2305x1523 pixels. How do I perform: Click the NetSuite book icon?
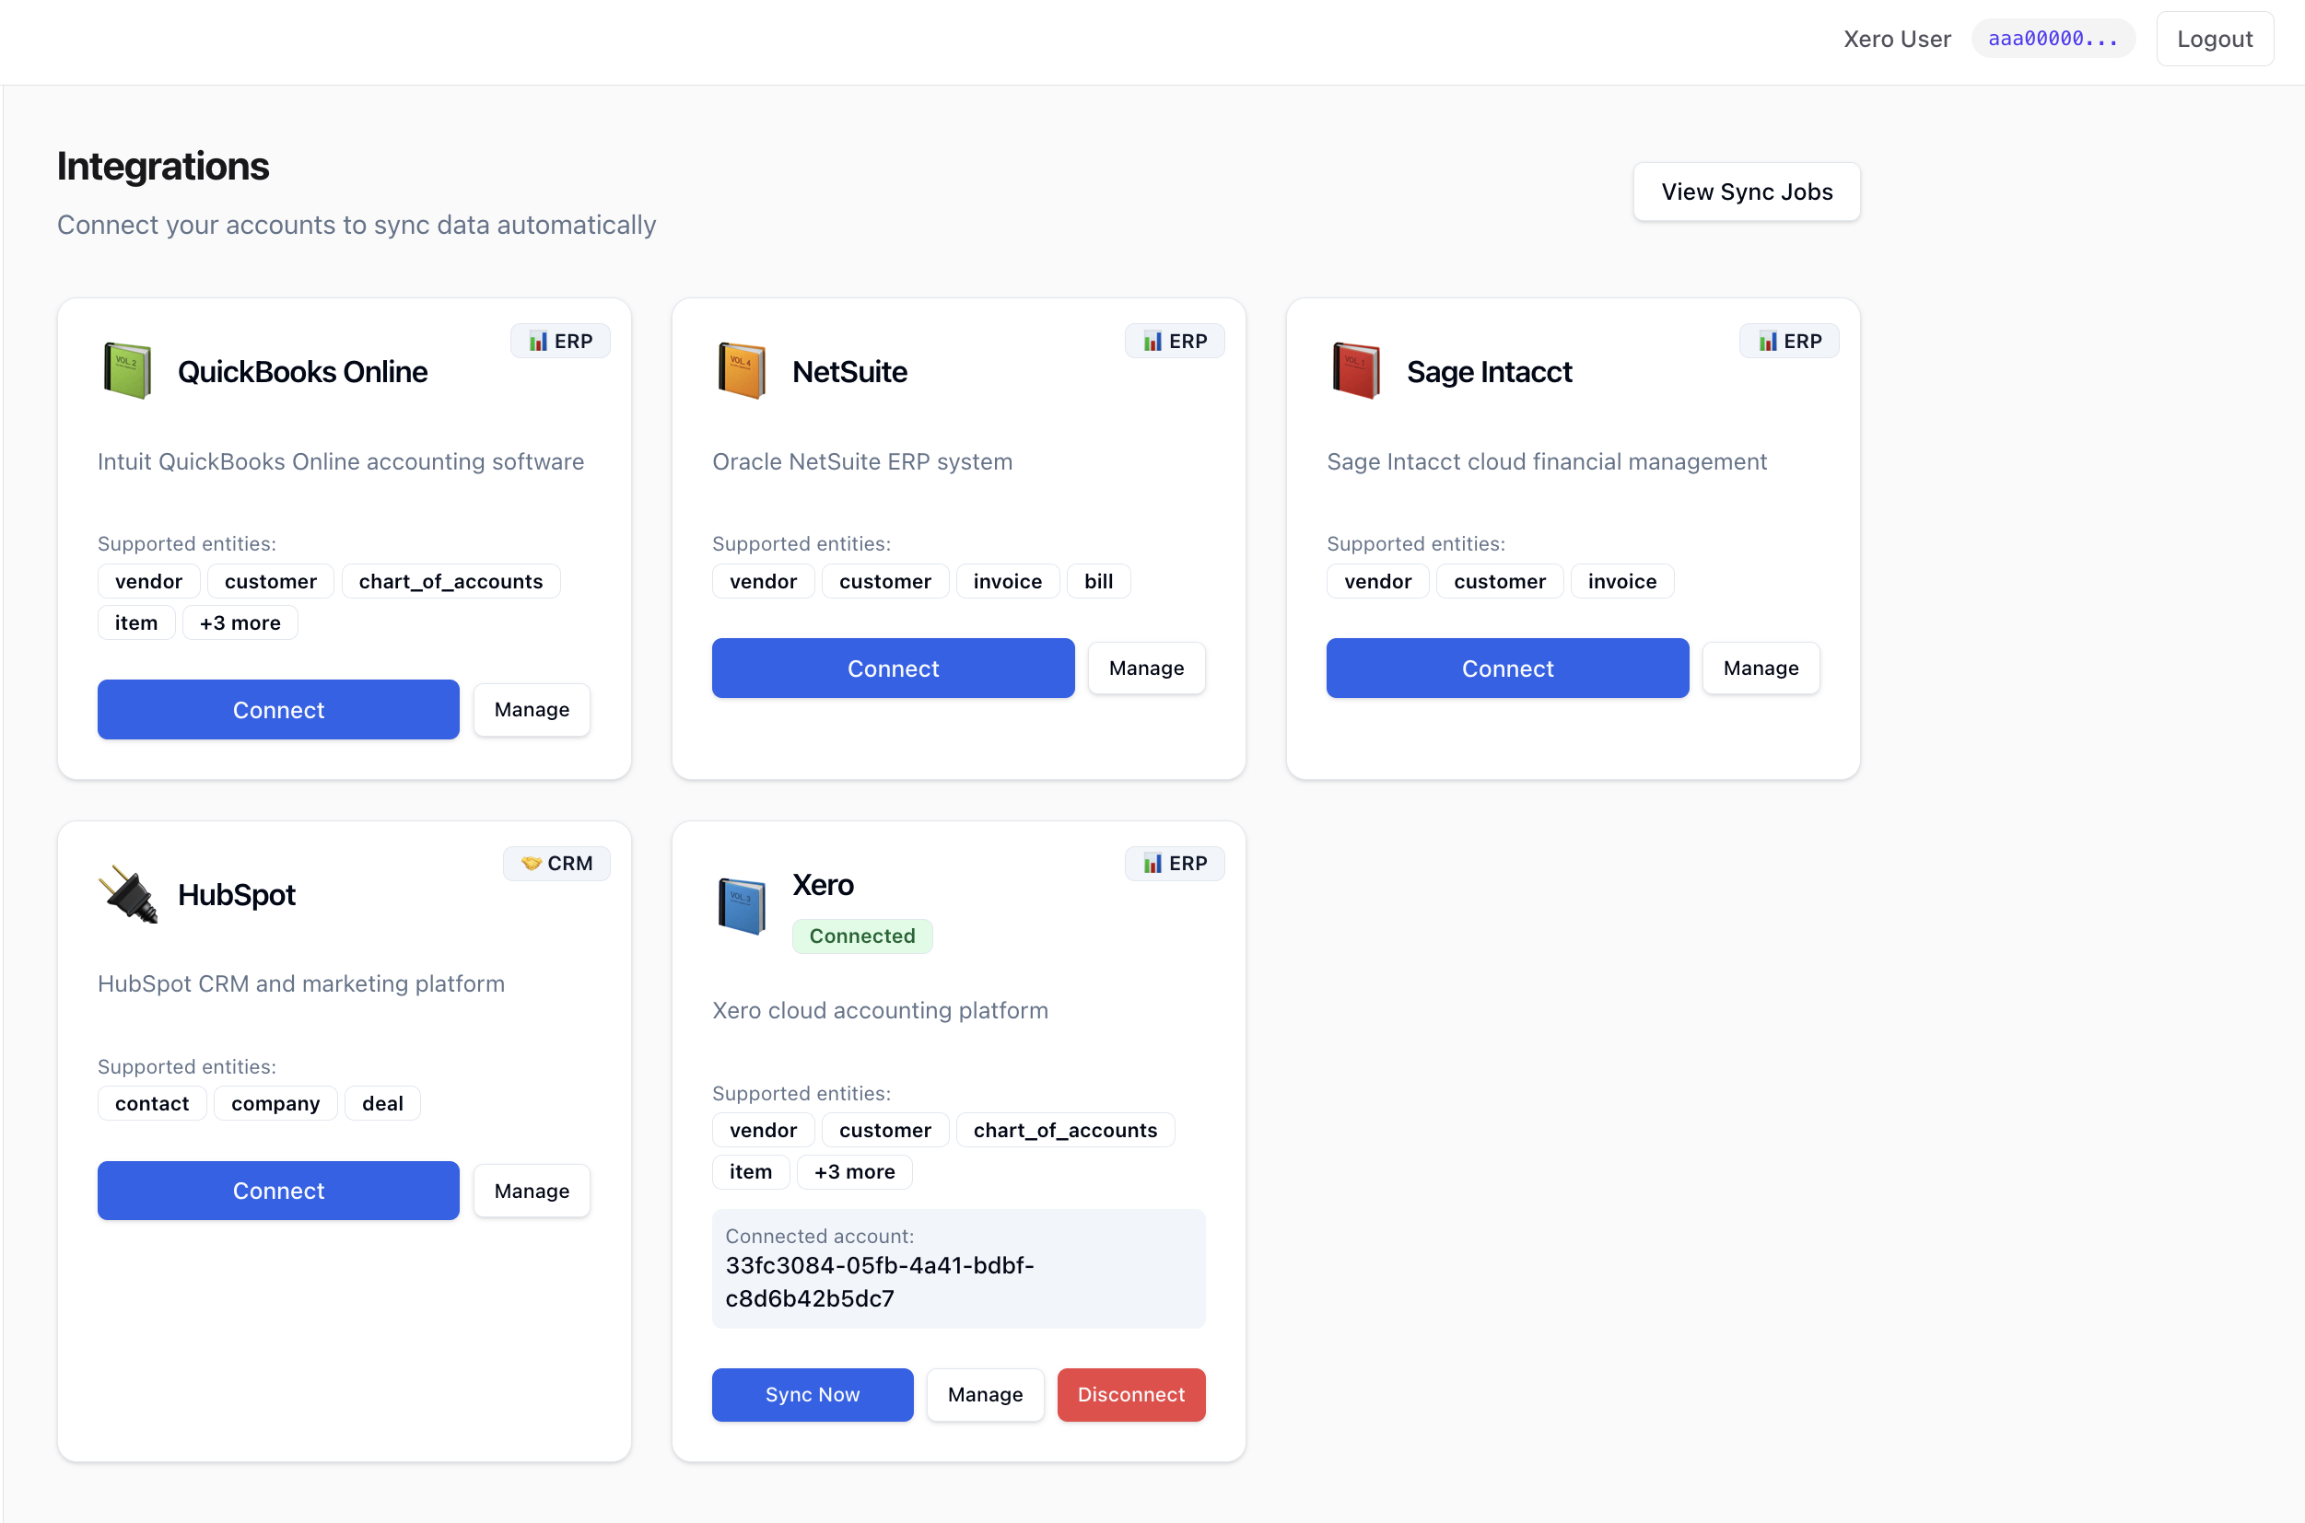[742, 370]
